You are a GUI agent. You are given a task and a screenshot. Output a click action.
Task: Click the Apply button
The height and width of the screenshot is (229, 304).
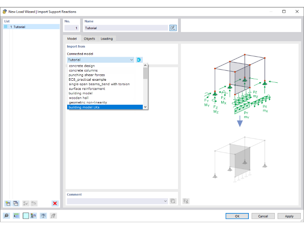289,216
